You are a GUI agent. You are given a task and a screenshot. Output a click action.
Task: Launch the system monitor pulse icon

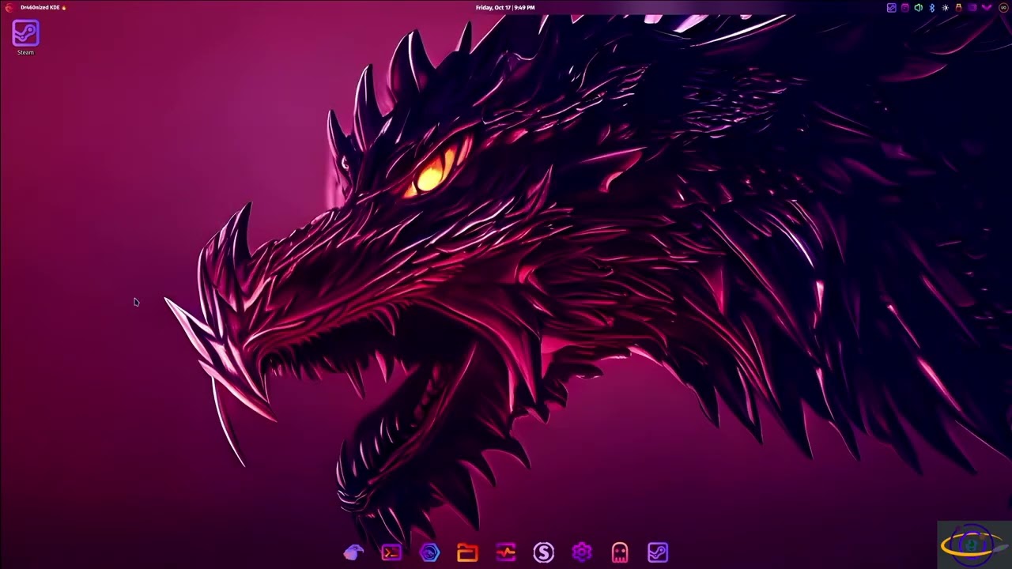[505, 552]
